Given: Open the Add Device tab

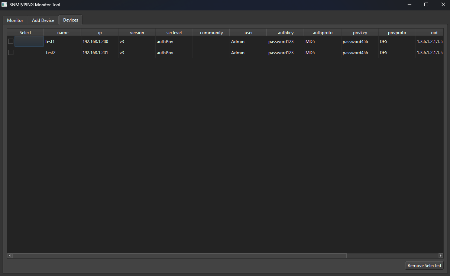Looking at the screenshot, I should click(43, 20).
